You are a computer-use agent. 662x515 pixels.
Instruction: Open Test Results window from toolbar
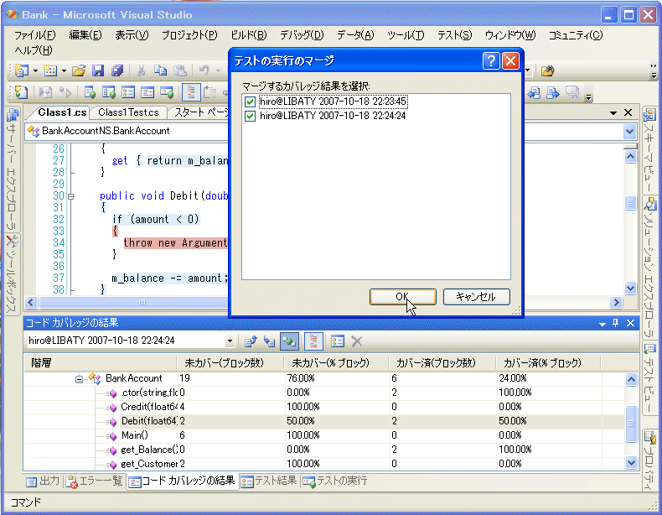click(x=128, y=92)
